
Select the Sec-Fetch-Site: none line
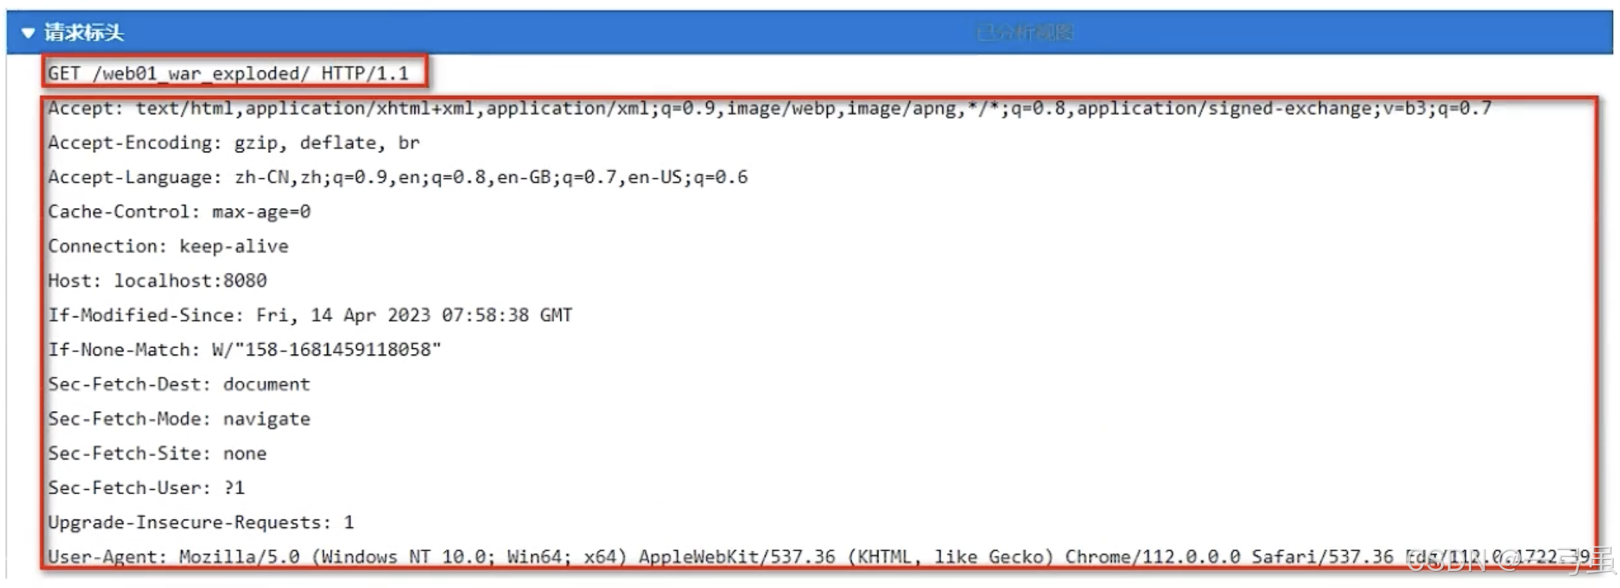click(x=157, y=453)
